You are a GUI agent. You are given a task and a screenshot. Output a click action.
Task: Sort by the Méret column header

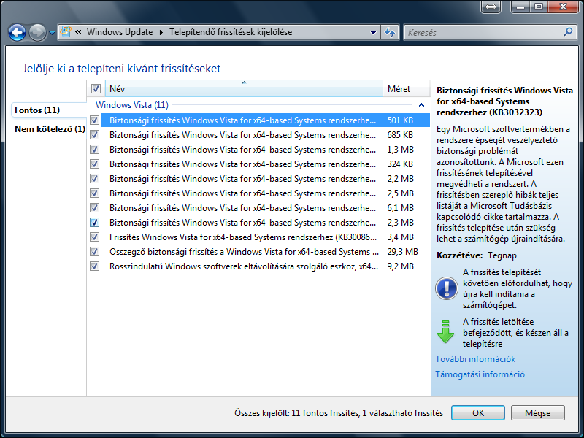point(406,88)
